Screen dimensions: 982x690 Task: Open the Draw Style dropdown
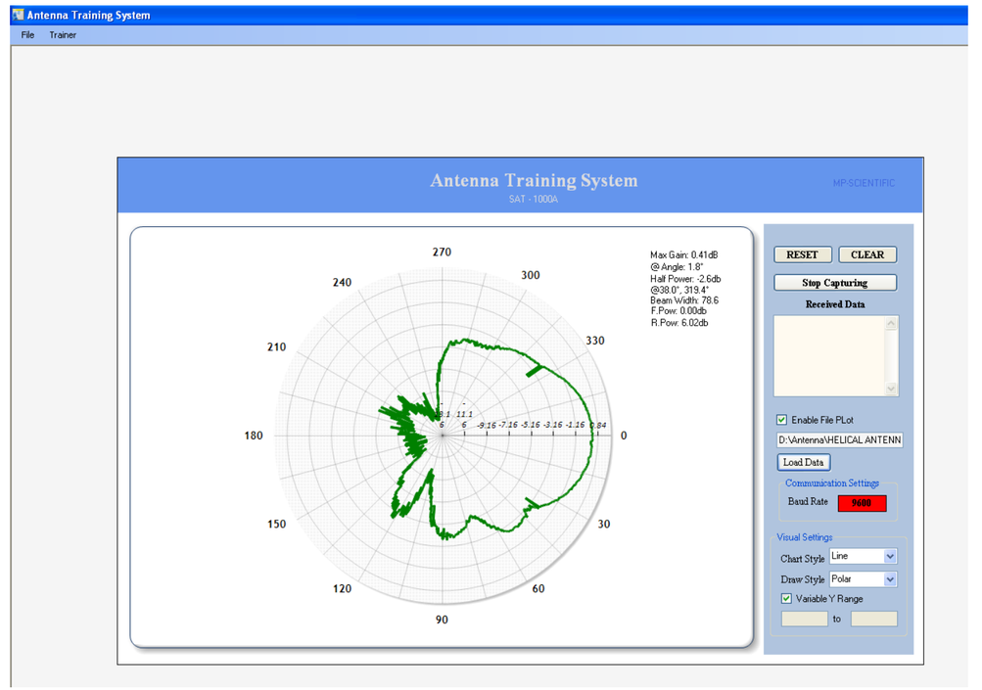pos(890,579)
